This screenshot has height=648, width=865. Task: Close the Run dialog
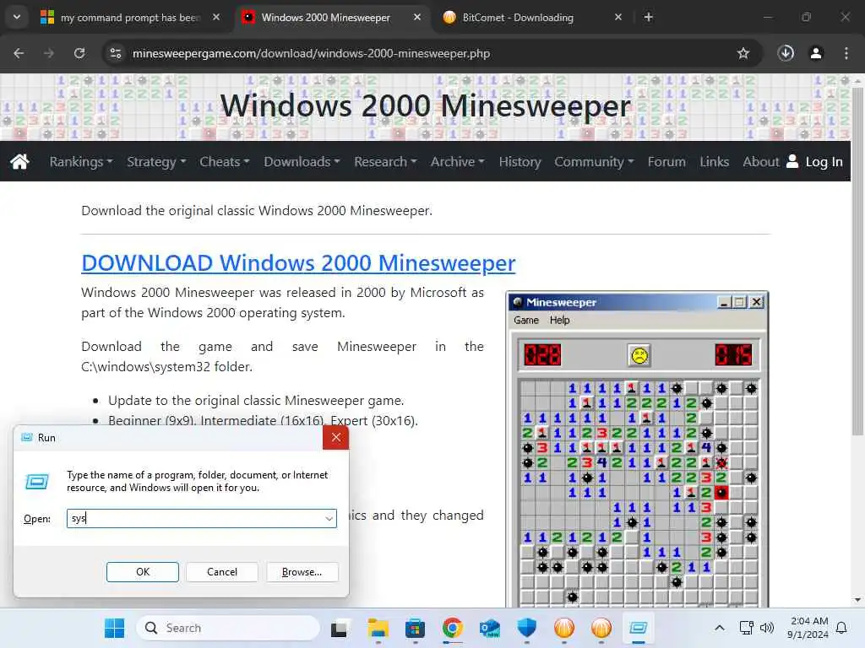(x=336, y=438)
